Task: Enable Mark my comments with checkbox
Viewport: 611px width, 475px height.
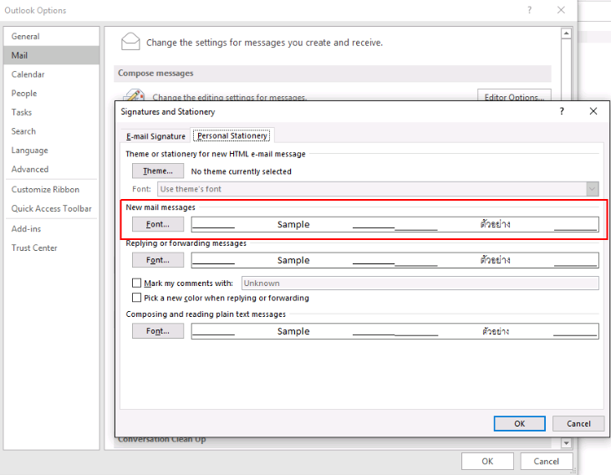Action: click(137, 283)
